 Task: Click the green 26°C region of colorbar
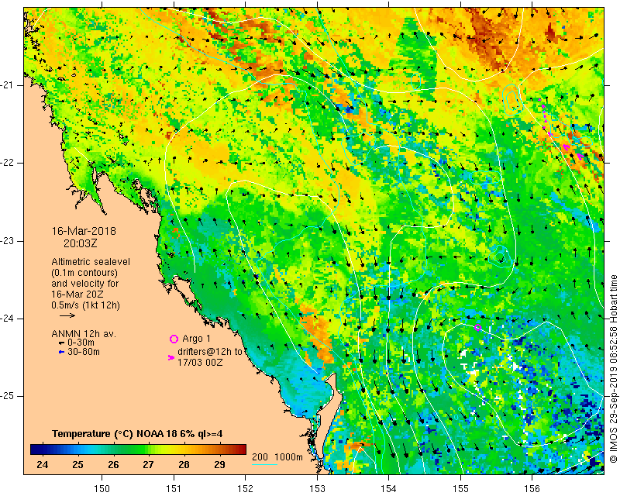tap(113, 449)
